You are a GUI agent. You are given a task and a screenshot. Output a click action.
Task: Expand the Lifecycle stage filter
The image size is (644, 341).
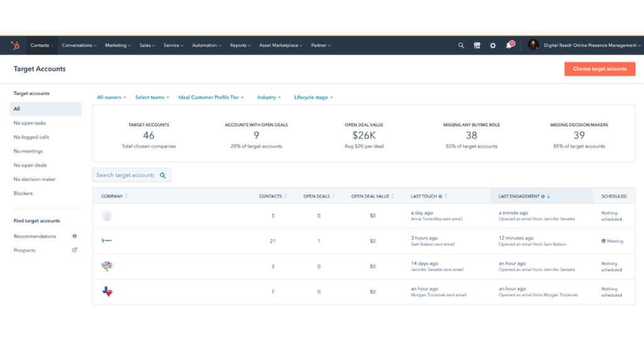[313, 98]
